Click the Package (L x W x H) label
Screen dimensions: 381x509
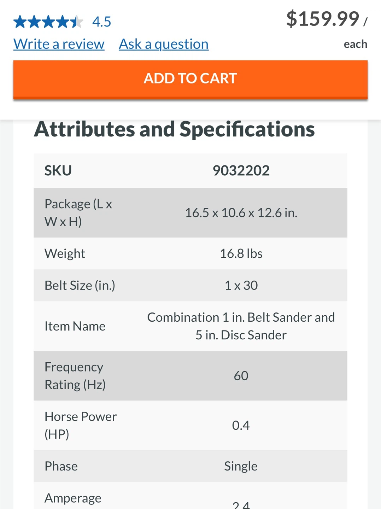pyautogui.click(x=78, y=213)
